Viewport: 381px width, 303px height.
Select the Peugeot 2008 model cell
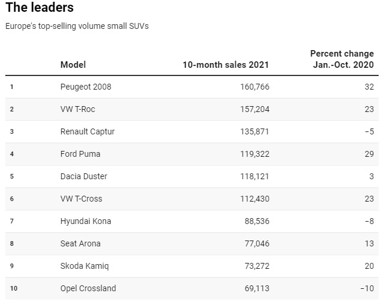(85, 87)
